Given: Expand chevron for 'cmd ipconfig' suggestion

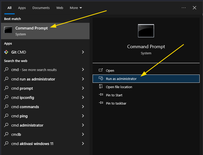Looking at the screenshot, I should tap(83, 97).
